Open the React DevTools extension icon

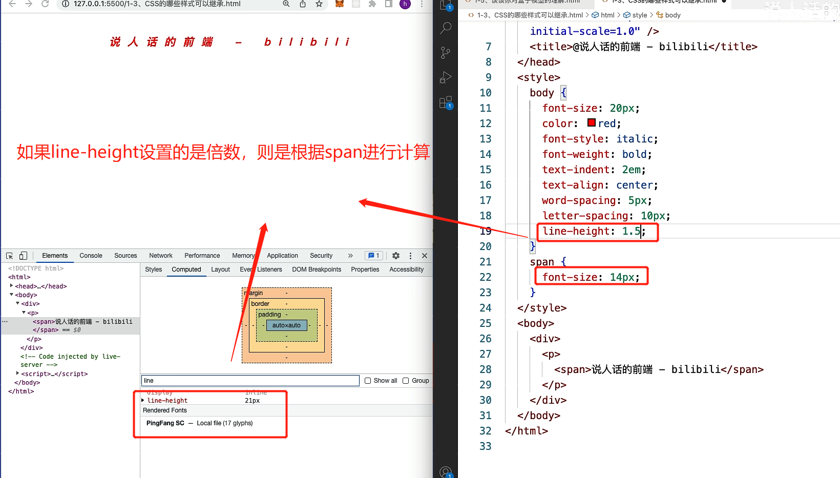(x=356, y=4)
